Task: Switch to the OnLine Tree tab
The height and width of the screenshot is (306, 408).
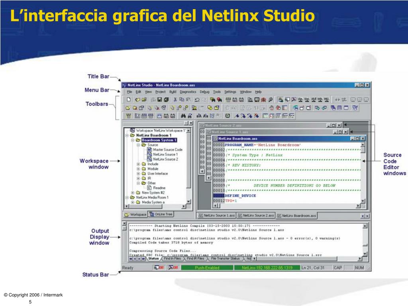Action: (161, 214)
